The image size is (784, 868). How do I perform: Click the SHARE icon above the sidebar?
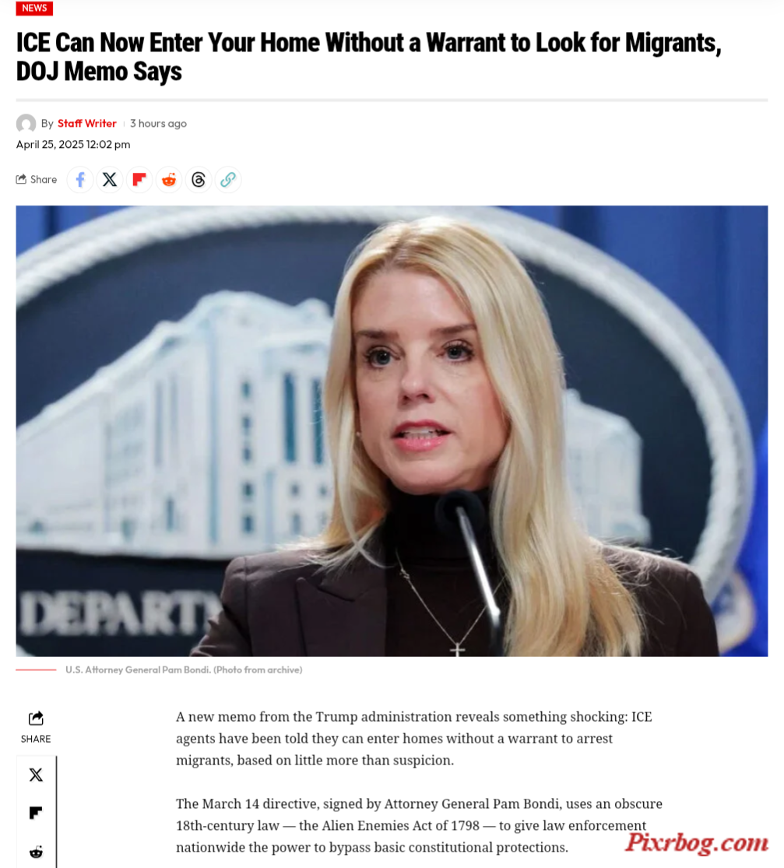[x=36, y=719]
